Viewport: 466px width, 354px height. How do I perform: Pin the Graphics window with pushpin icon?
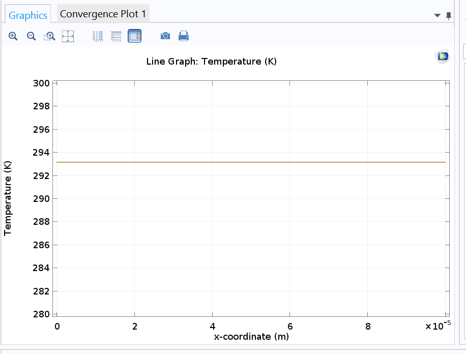448,16
